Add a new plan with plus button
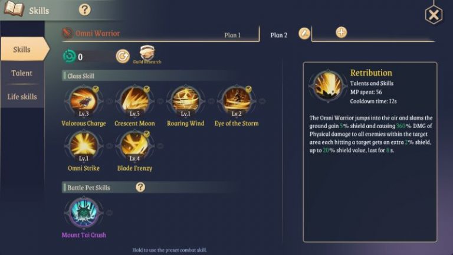Image resolution: width=453 pixels, height=255 pixels. click(341, 32)
